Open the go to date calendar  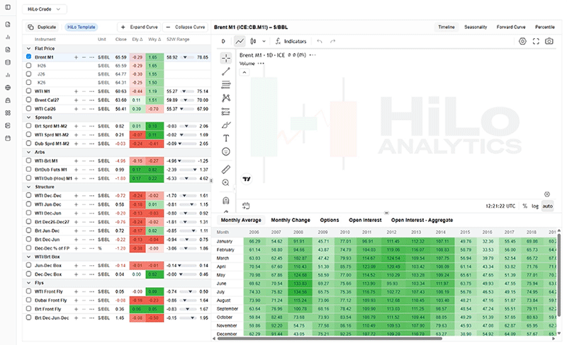coord(246,206)
